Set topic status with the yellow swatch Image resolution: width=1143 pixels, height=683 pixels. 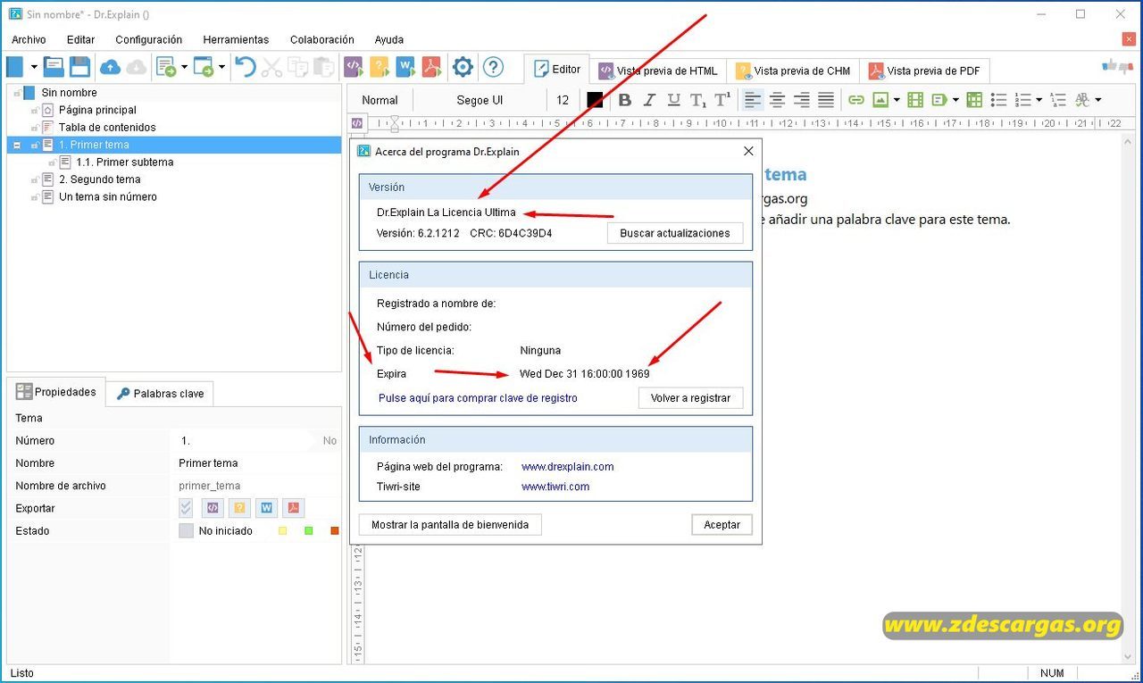[x=283, y=531]
